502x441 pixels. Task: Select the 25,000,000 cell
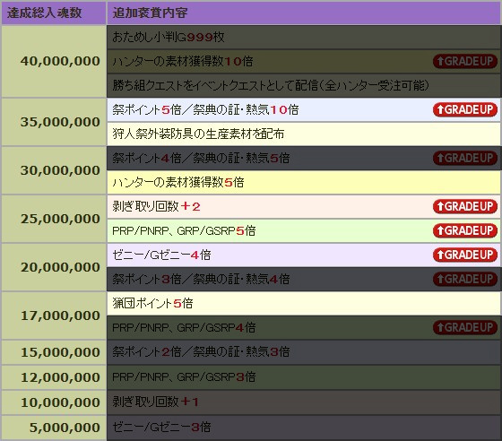[54, 219]
